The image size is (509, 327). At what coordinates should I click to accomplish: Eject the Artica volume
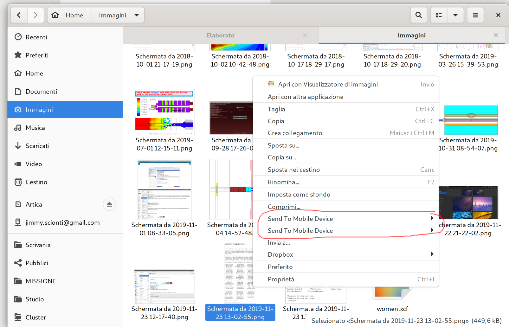(x=109, y=204)
